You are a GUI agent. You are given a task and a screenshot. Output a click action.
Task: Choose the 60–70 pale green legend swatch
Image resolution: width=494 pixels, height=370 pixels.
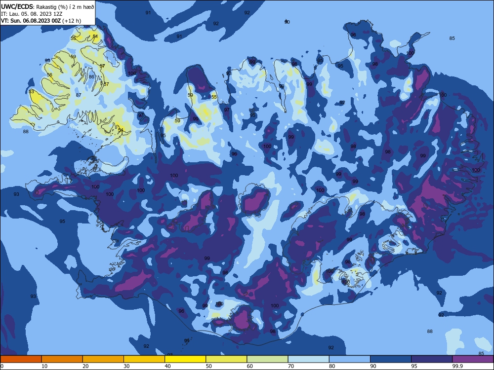tap(267, 359)
